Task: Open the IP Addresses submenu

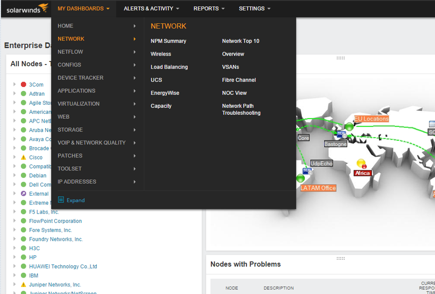Action: 97,182
